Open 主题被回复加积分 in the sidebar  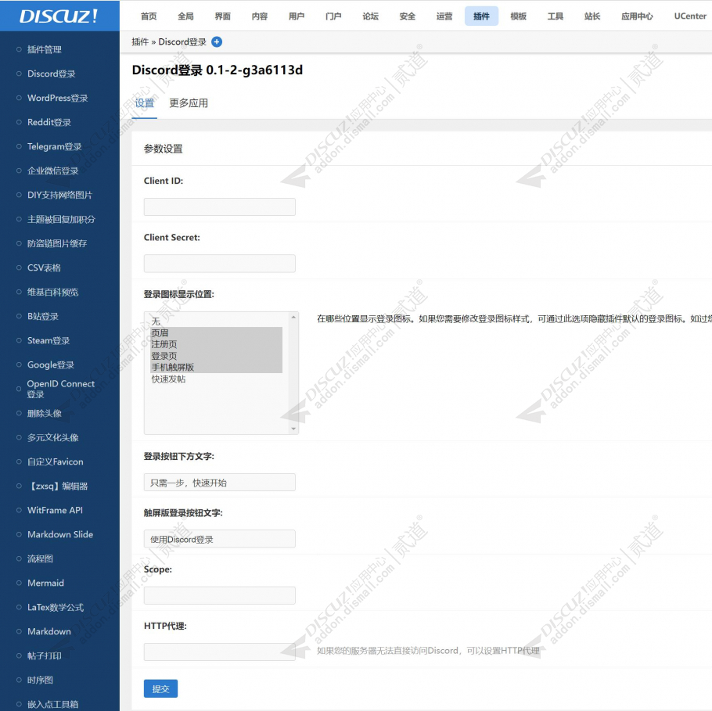(61, 219)
